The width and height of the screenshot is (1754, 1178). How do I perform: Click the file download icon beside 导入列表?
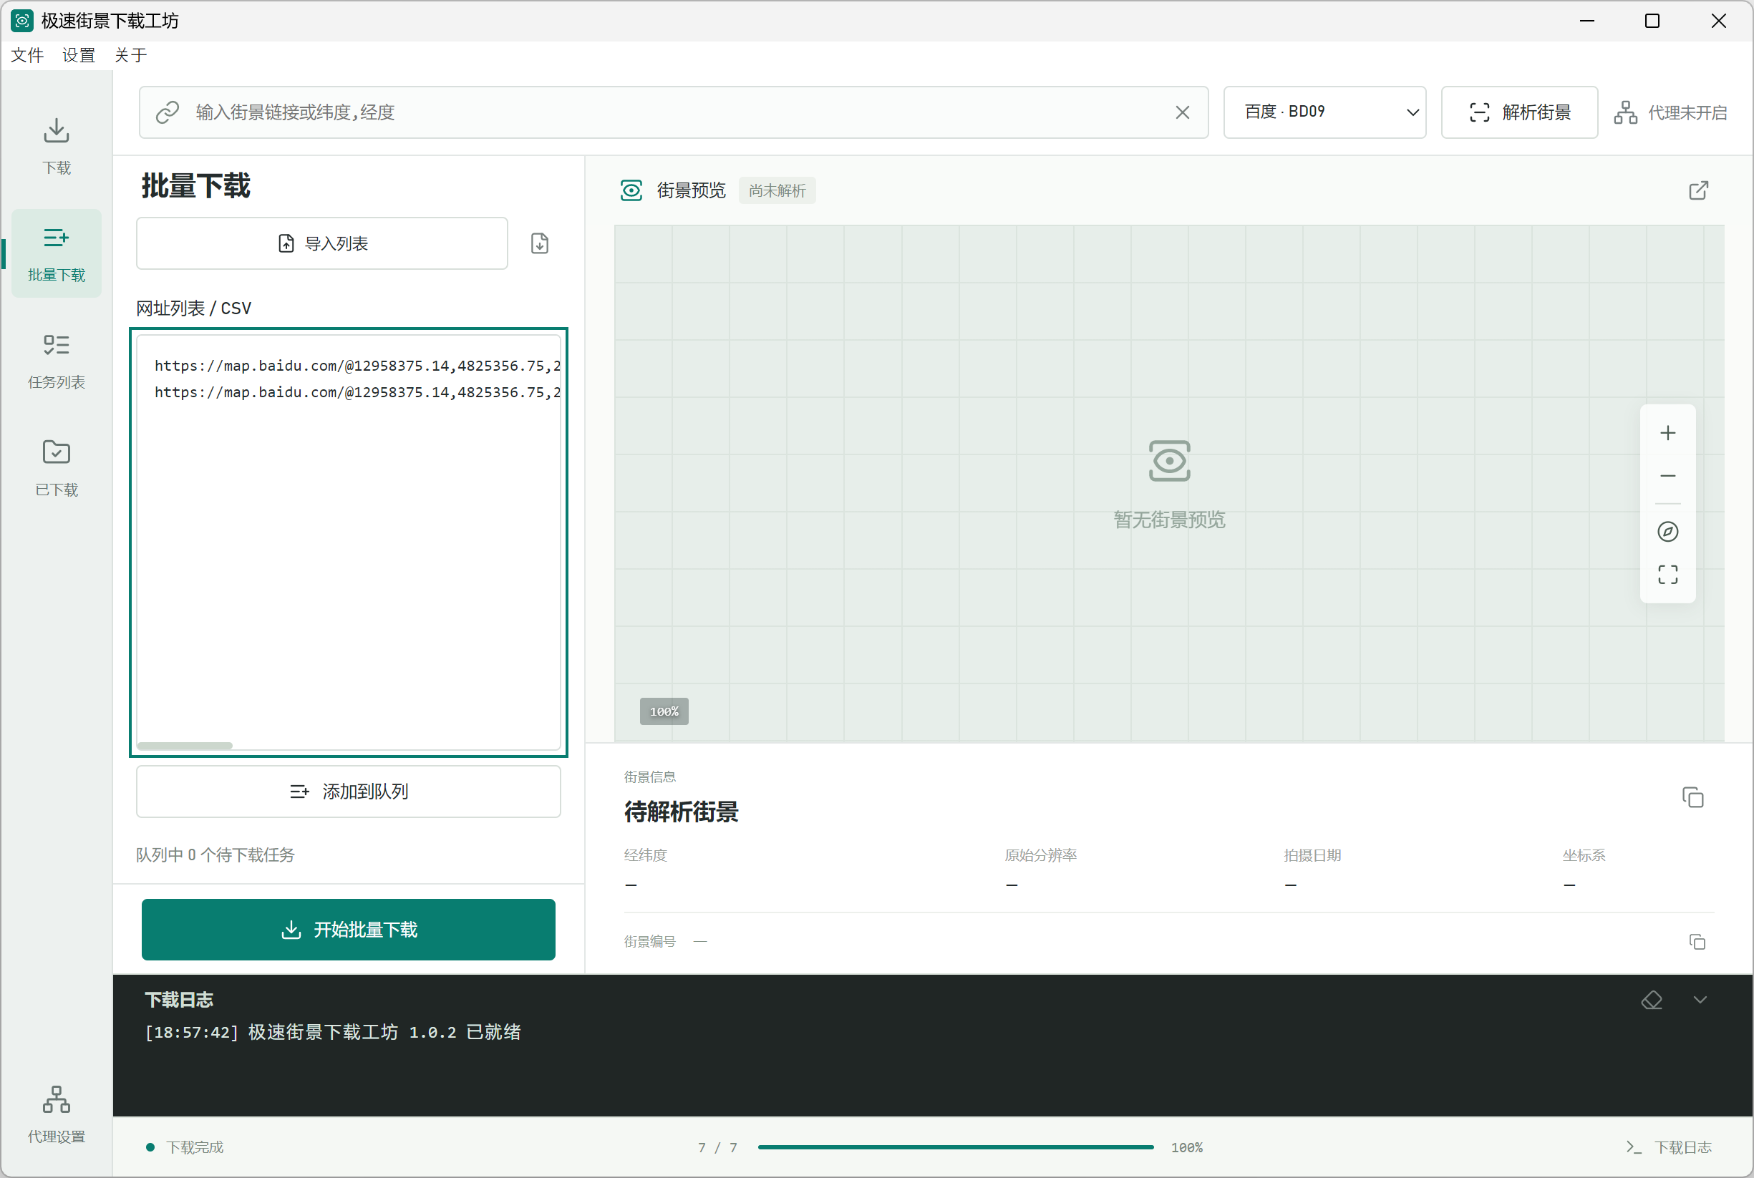540,243
